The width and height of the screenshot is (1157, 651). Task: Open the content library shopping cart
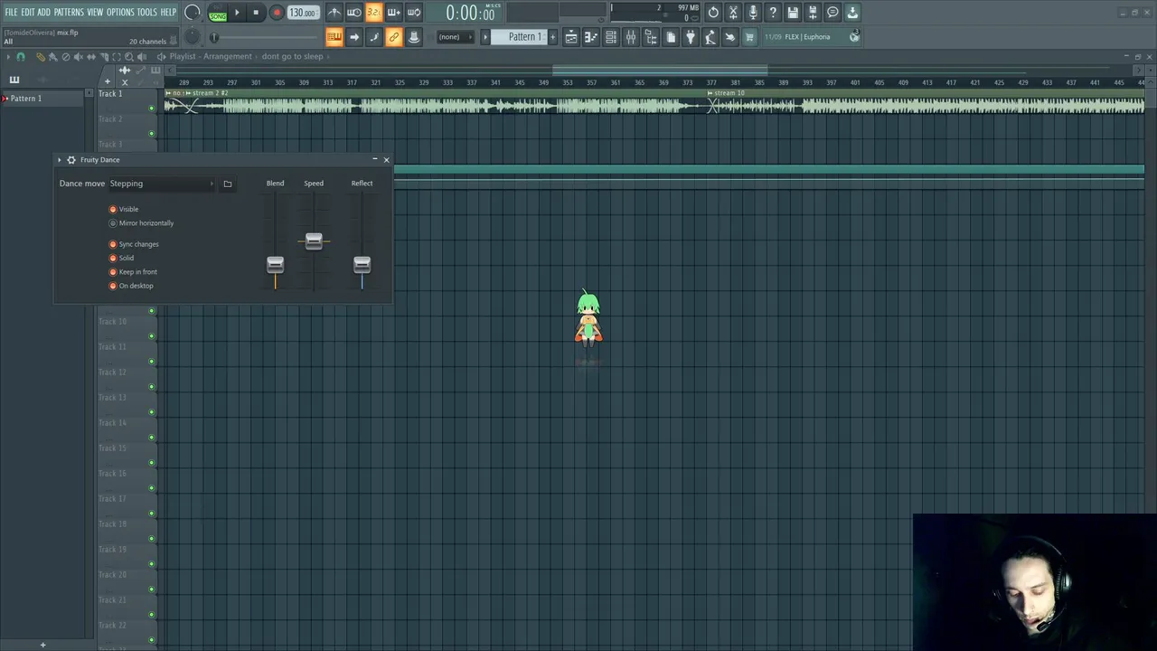(749, 37)
